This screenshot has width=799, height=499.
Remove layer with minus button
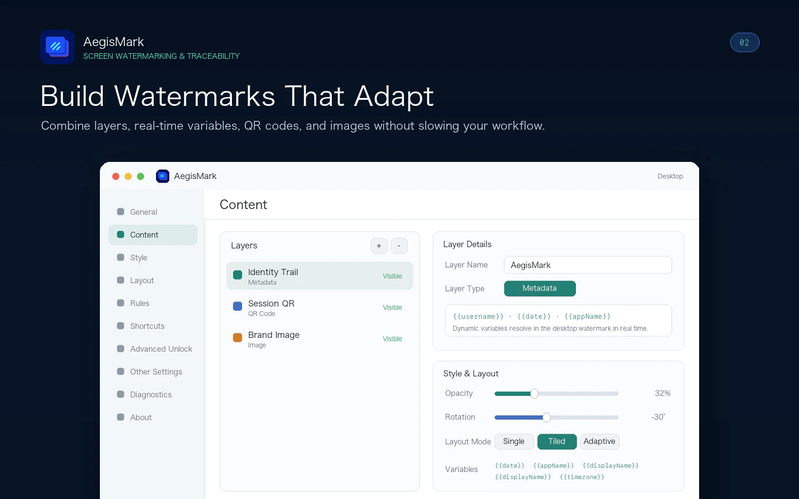tap(399, 246)
